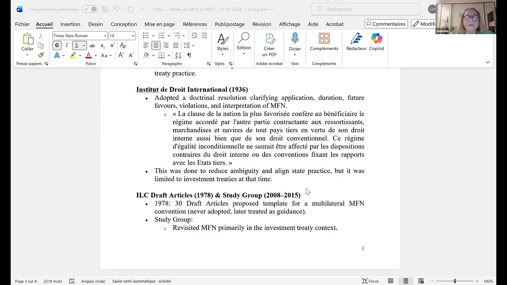
Task: Click the save icon in title bar
Action: tap(105, 9)
